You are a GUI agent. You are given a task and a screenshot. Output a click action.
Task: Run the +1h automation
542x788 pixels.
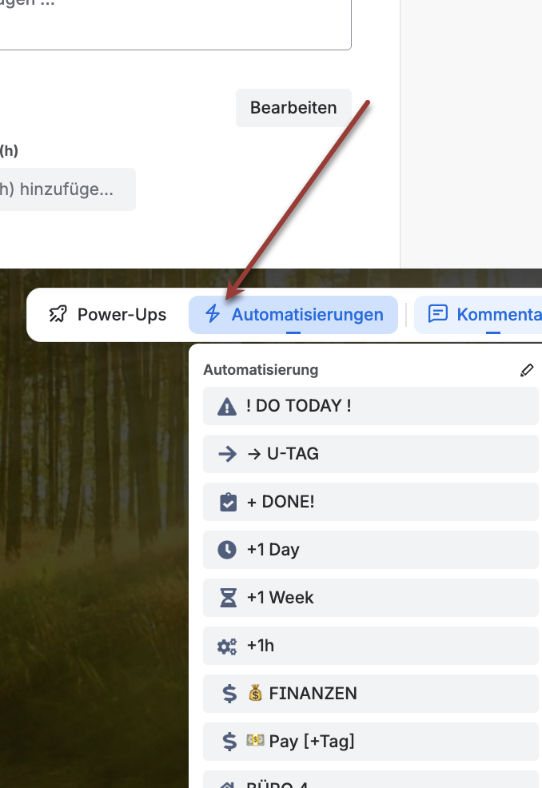tap(371, 646)
